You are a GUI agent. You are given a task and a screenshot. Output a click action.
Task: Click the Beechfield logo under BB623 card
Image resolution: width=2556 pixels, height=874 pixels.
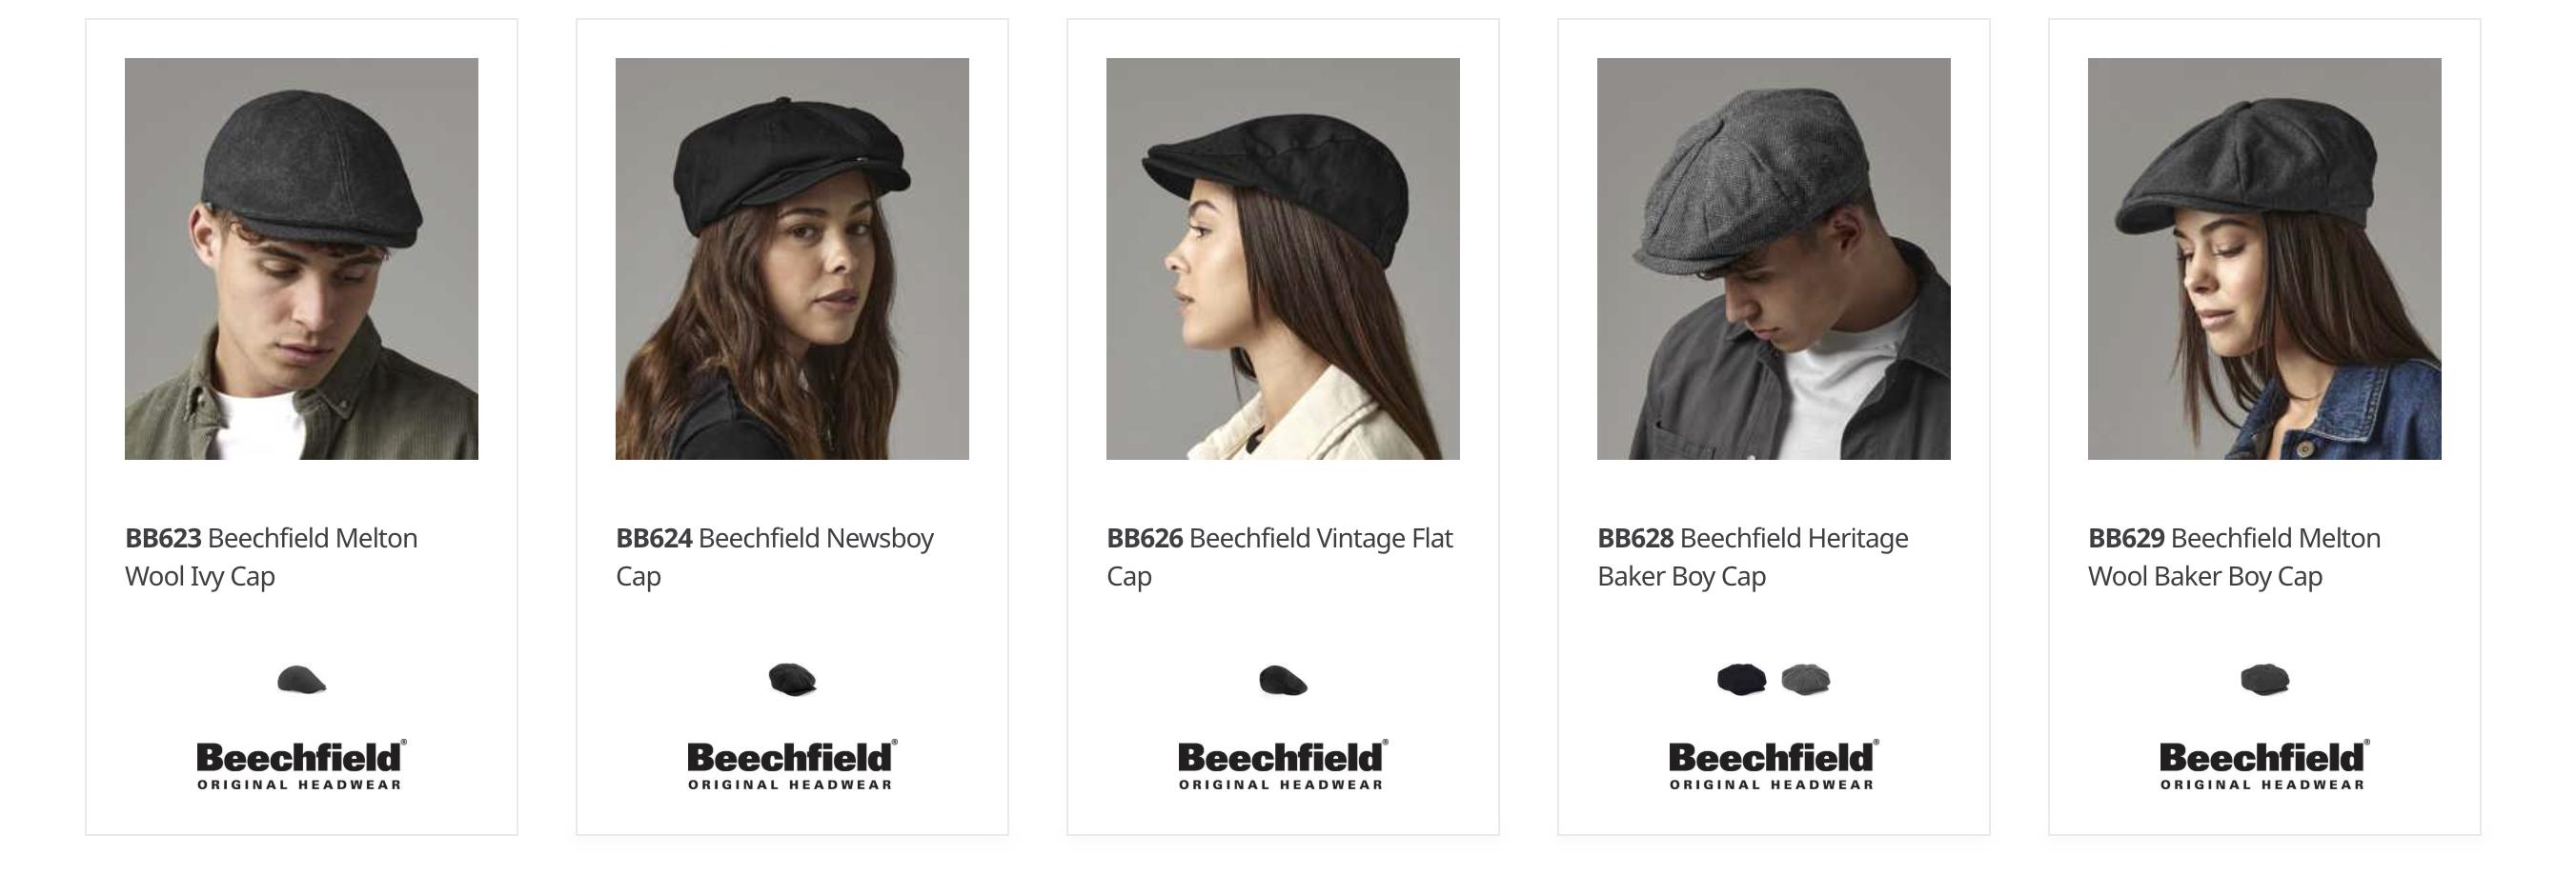click(x=300, y=764)
